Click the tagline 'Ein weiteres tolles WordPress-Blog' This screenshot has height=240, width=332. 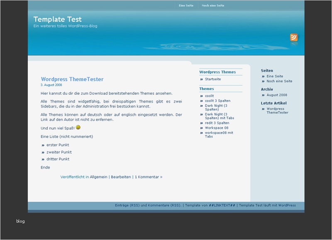pyautogui.click(x=66, y=26)
